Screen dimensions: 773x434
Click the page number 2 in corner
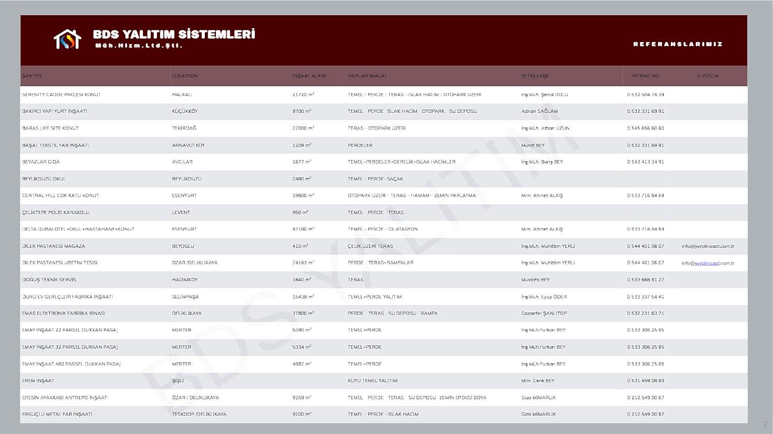pos(764,424)
